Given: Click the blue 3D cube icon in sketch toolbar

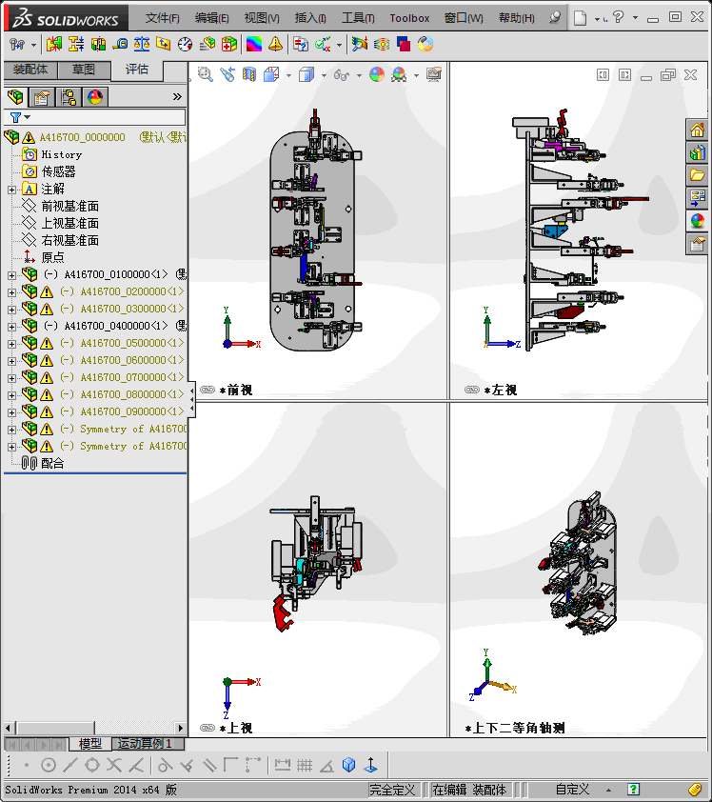Looking at the screenshot, I should click(349, 765).
